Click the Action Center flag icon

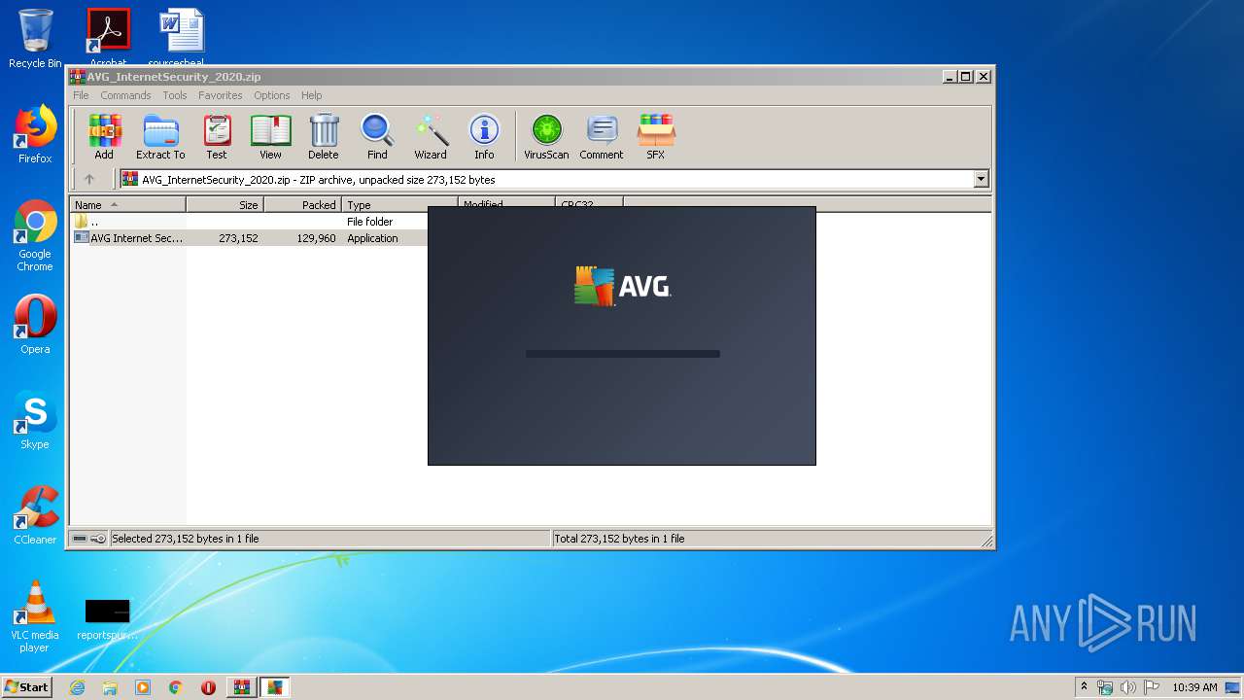[x=1150, y=687]
